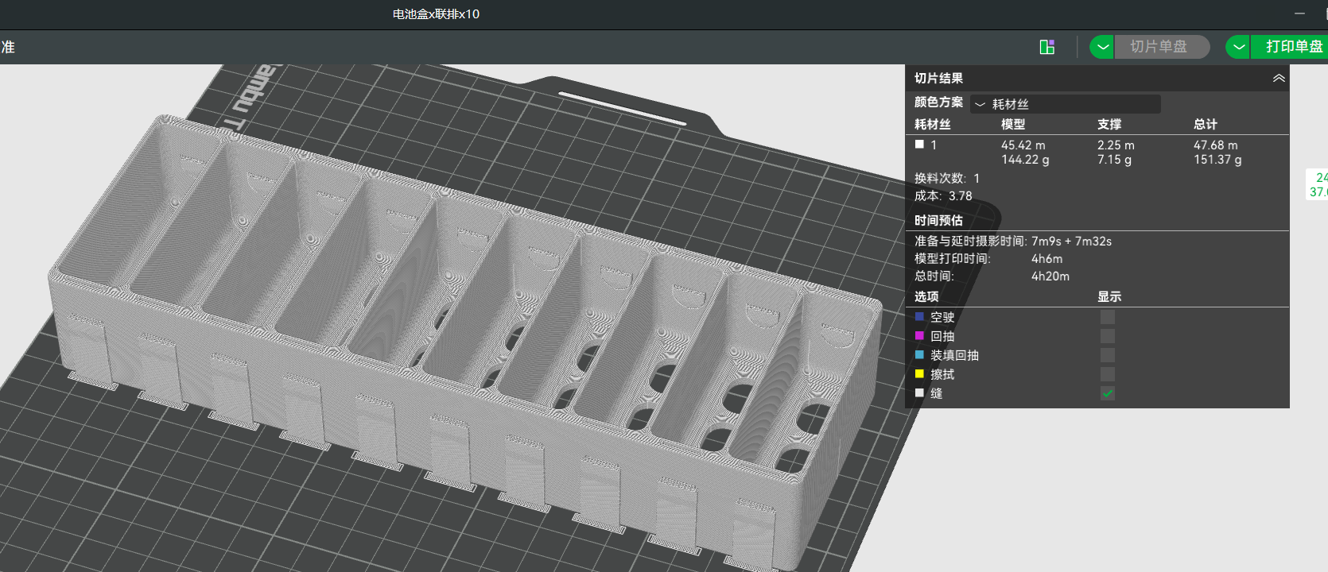Click the 选项 section heading

tap(926, 296)
